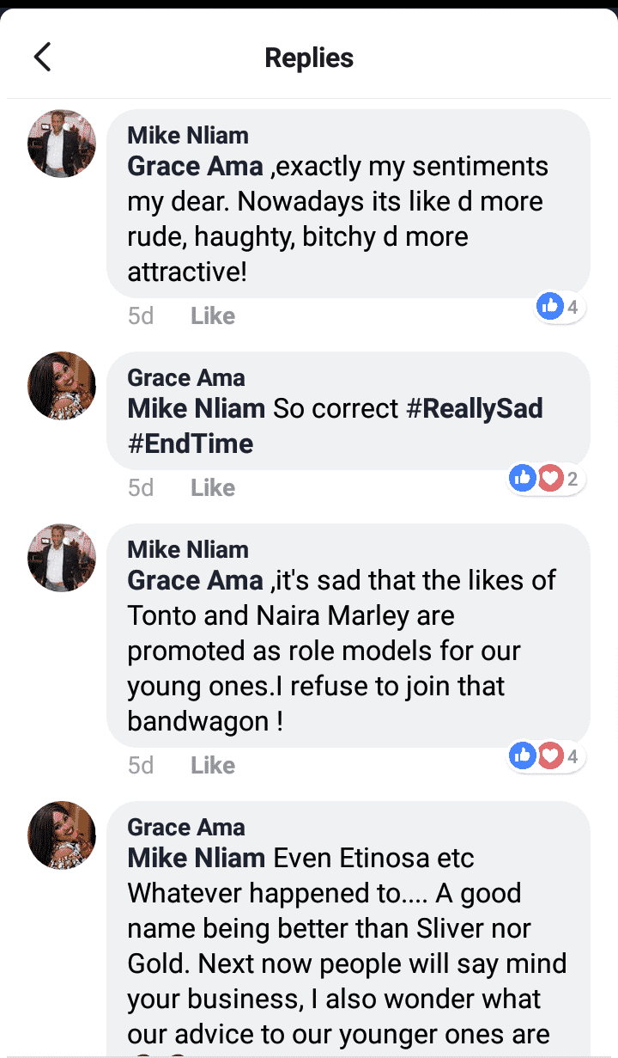
Task: Open the #ReallySad hashtag
Action: 474,408
